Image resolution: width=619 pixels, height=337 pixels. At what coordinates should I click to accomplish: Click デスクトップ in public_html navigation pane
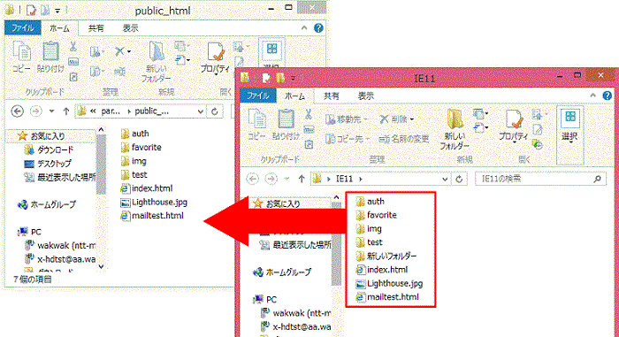point(48,164)
